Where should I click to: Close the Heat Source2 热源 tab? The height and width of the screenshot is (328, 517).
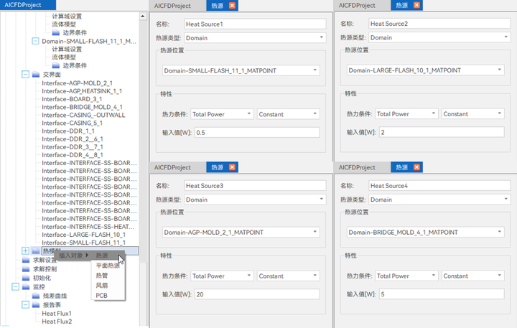pyautogui.click(x=416, y=5)
